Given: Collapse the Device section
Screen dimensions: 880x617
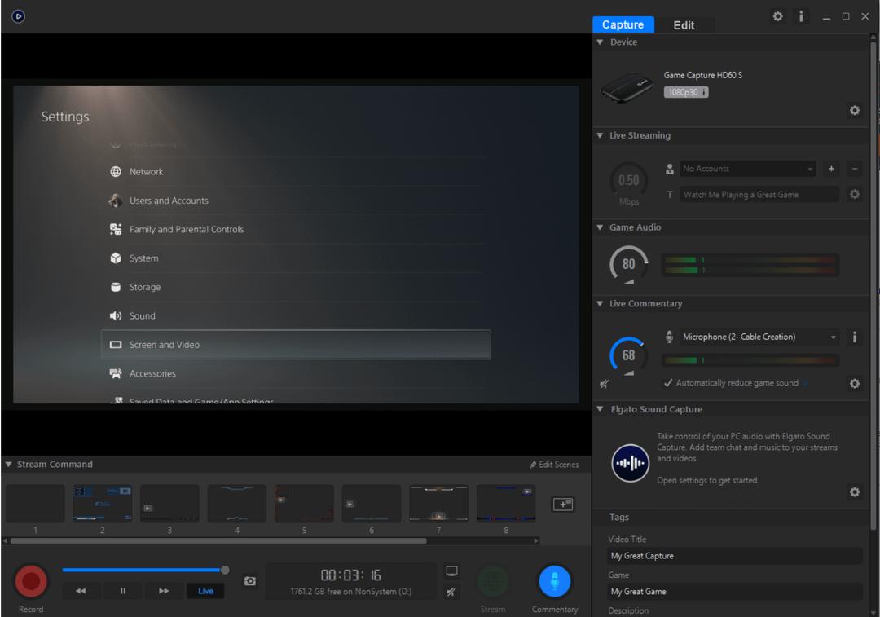Looking at the screenshot, I should point(600,42).
